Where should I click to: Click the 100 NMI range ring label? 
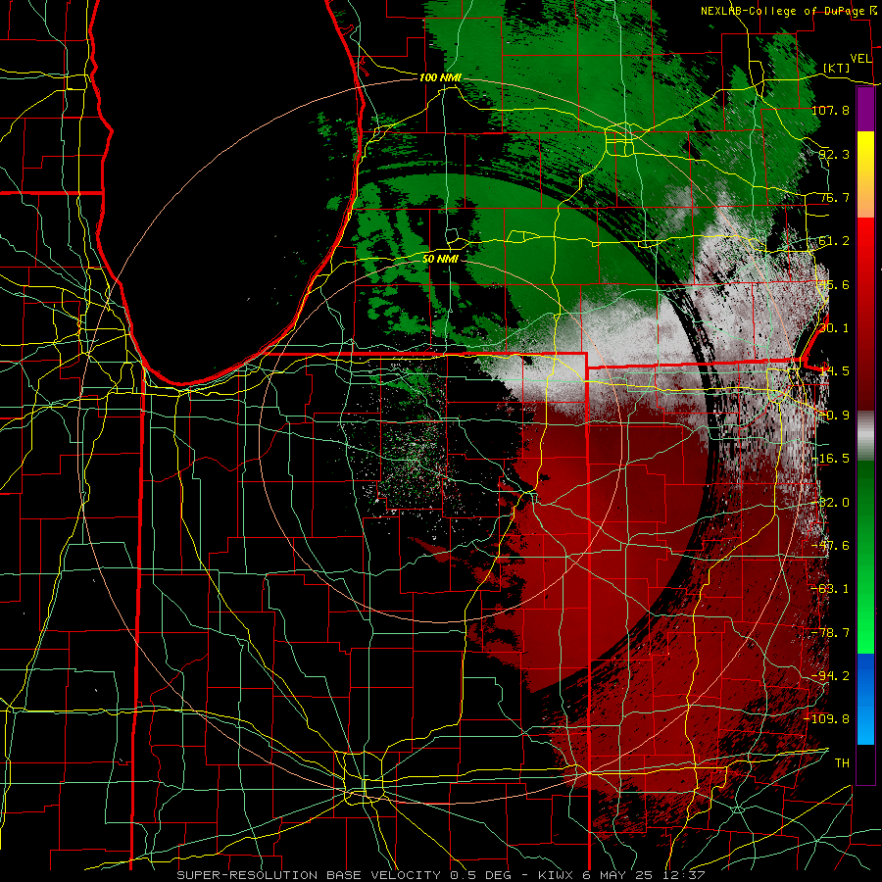(440, 77)
